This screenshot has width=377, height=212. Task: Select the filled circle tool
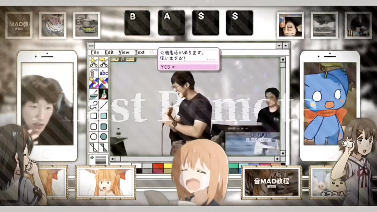[x=104, y=137]
